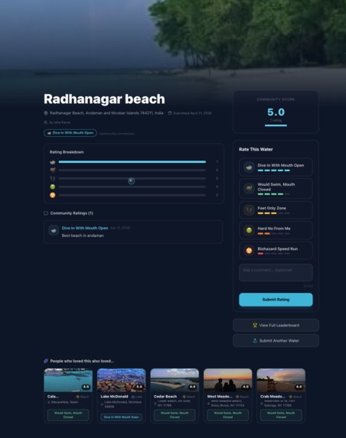Image resolution: width=346 pixels, height=438 pixels.
Task: Click the second emoji icon in Rating Breakdown
Action: (x=53, y=170)
